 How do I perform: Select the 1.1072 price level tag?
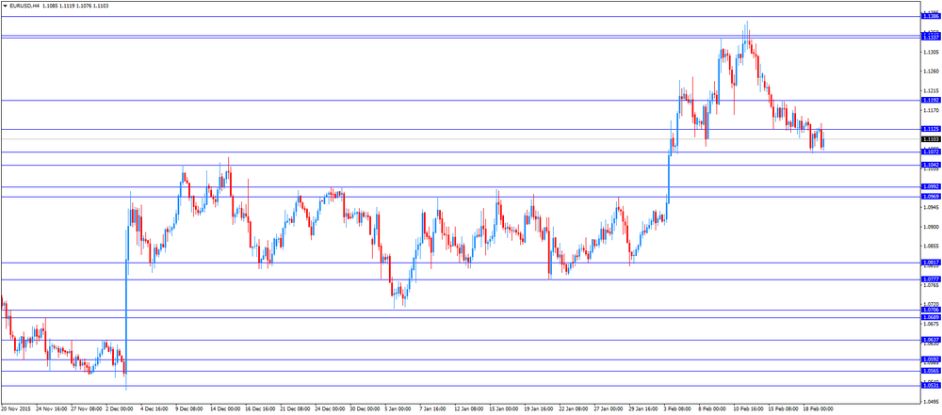tap(930, 152)
